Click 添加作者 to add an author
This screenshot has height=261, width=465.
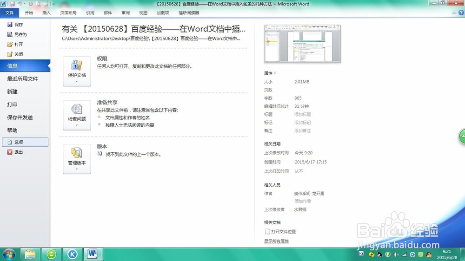(303, 201)
